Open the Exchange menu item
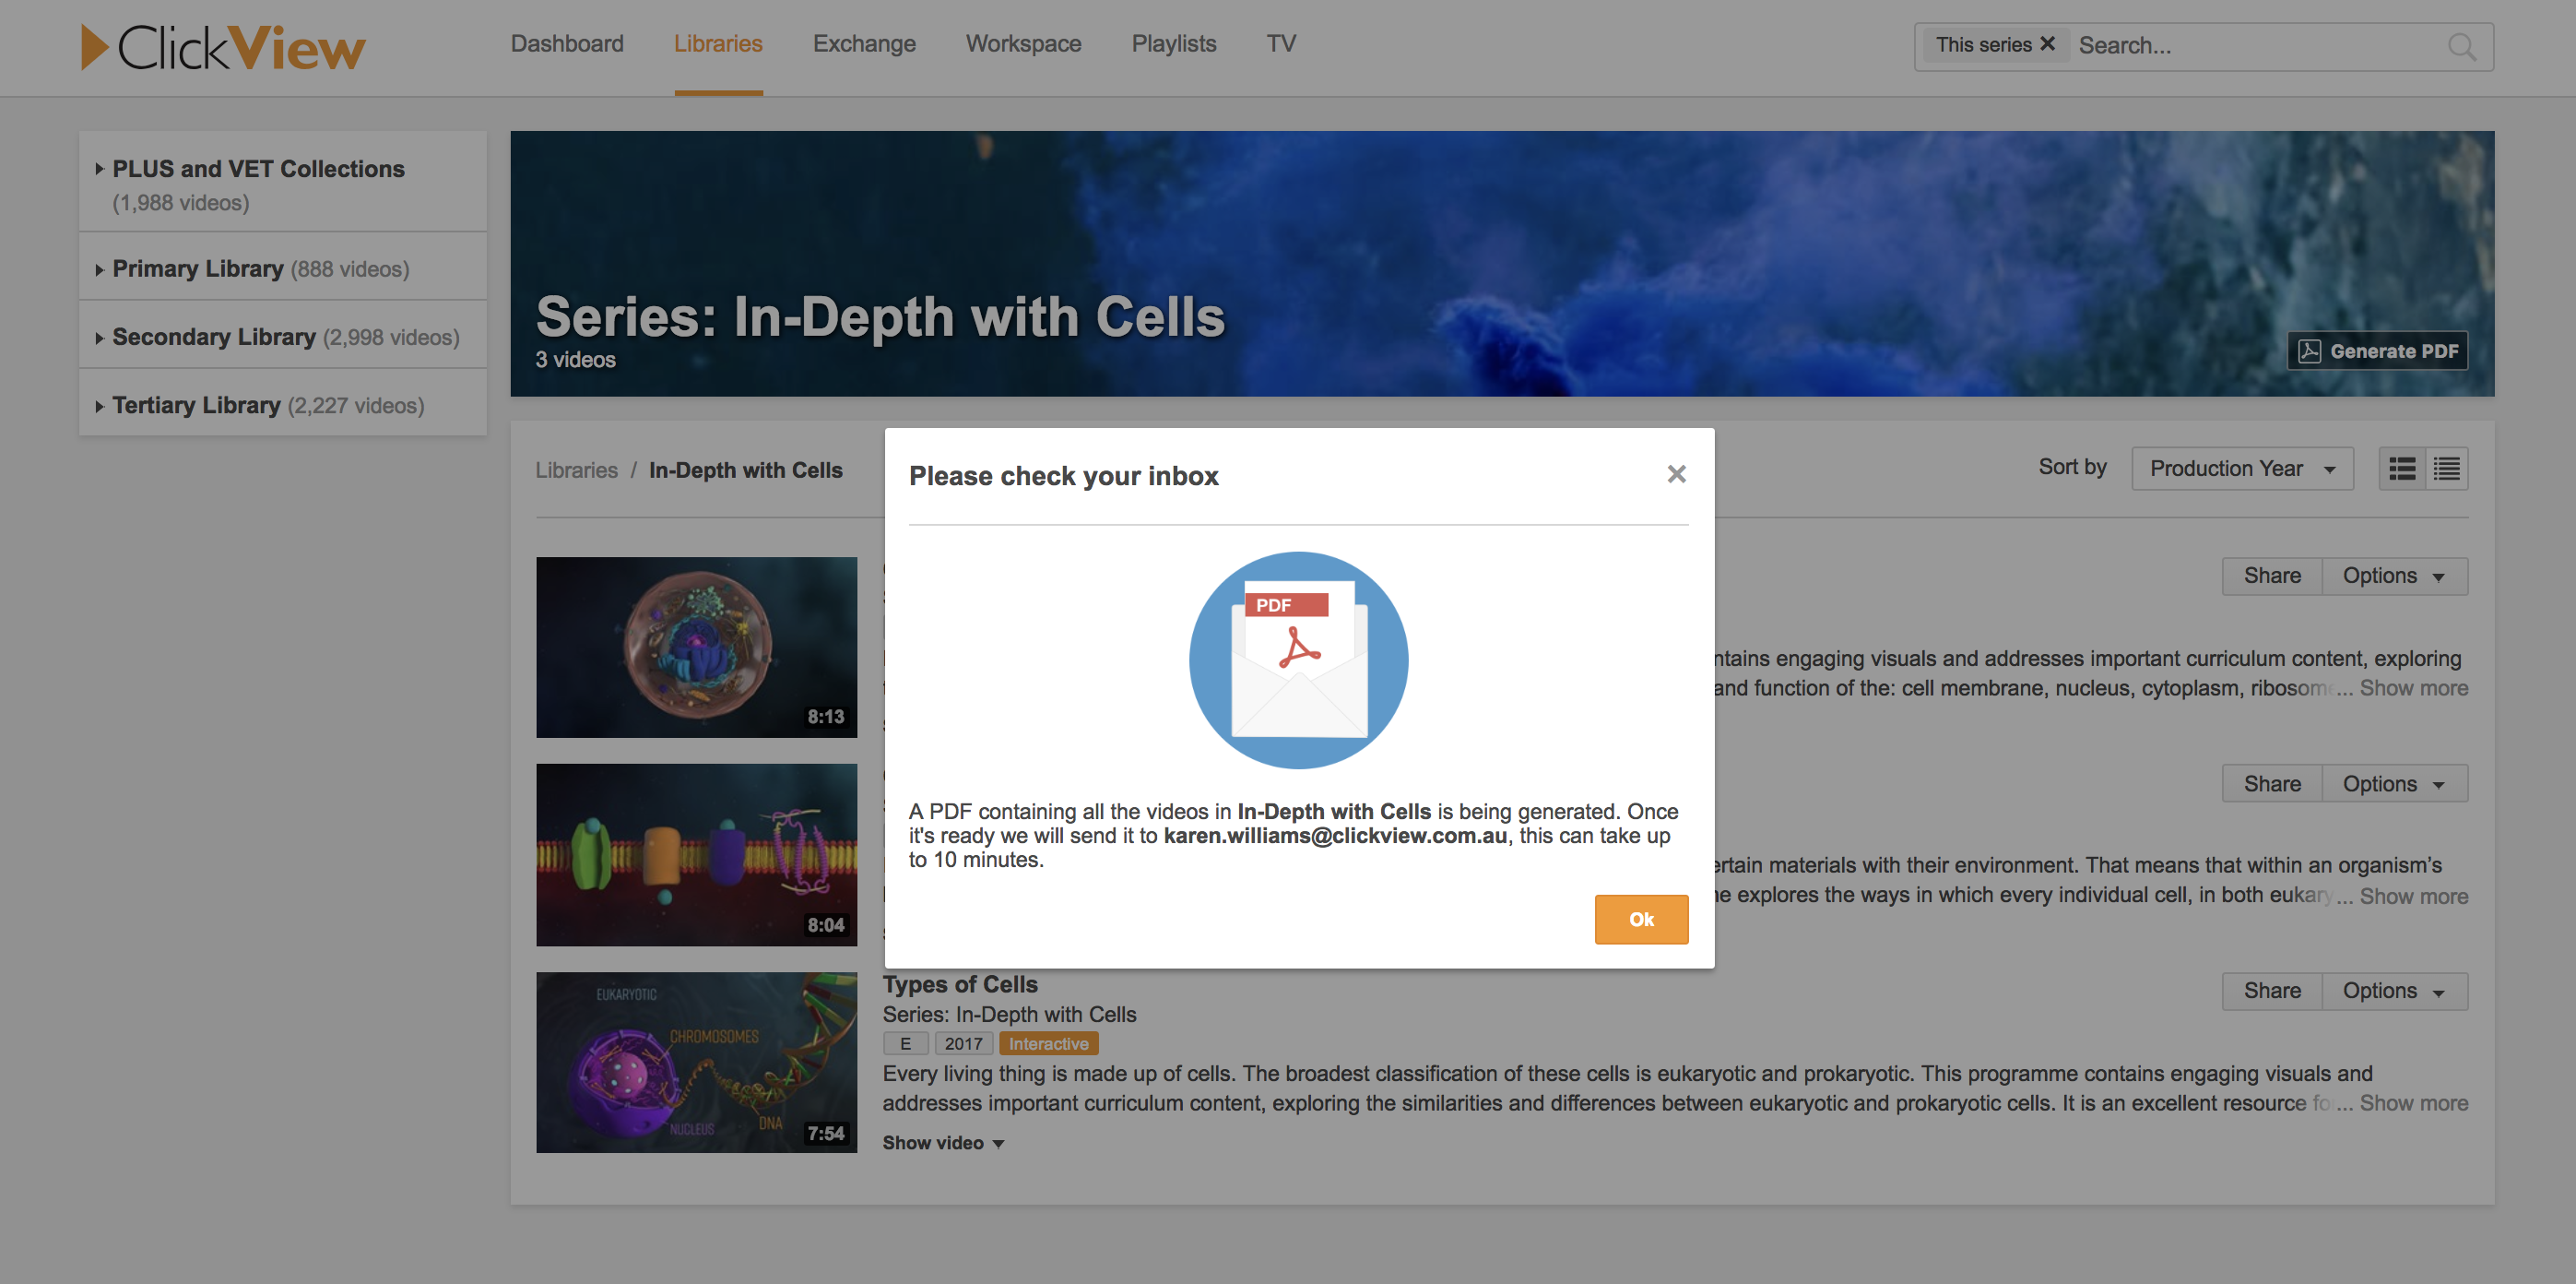2576x1284 pixels. pos(864,43)
